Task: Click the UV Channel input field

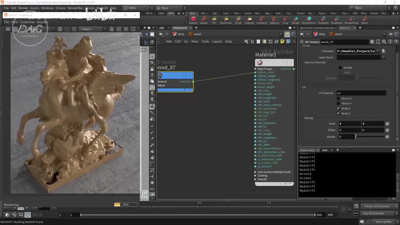Action: (361, 93)
